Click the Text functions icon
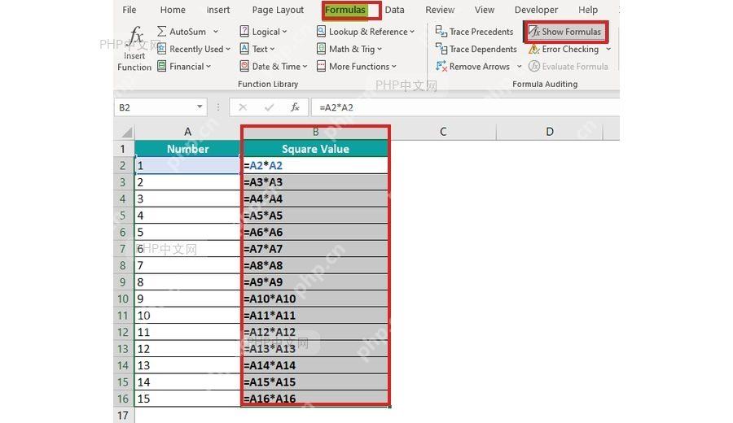The image size is (733, 423). (x=244, y=49)
